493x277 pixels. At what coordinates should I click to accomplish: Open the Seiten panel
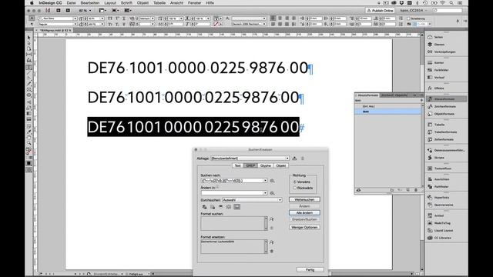tap(438, 37)
